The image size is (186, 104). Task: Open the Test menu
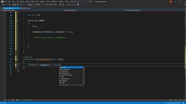click(x=37, y=2)
